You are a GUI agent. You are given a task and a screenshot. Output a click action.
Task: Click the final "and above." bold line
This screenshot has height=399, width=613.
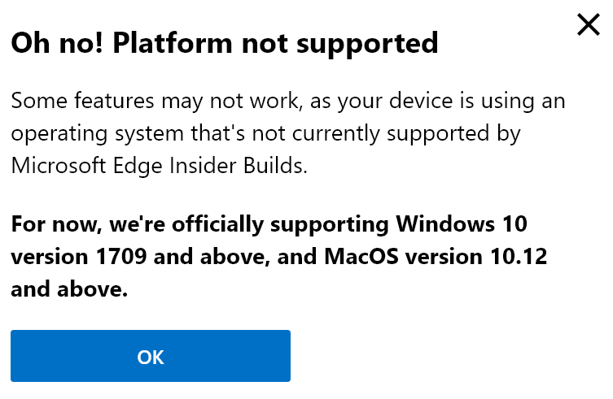pos(70,288)
